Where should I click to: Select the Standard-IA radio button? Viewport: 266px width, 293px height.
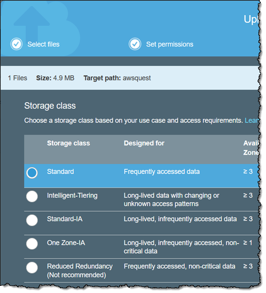tap(32, 220)
